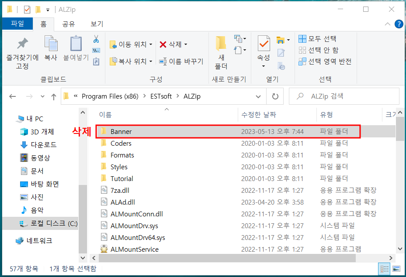Viewport: 406px width, 277px height.
Task: Click the Rename button
Action: pyautogui.click(x=181, y=61)
